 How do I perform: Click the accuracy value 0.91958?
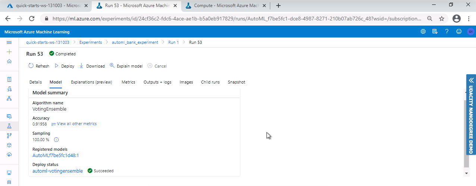tap(40, 124)
